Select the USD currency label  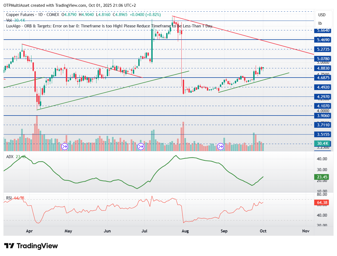322,15
